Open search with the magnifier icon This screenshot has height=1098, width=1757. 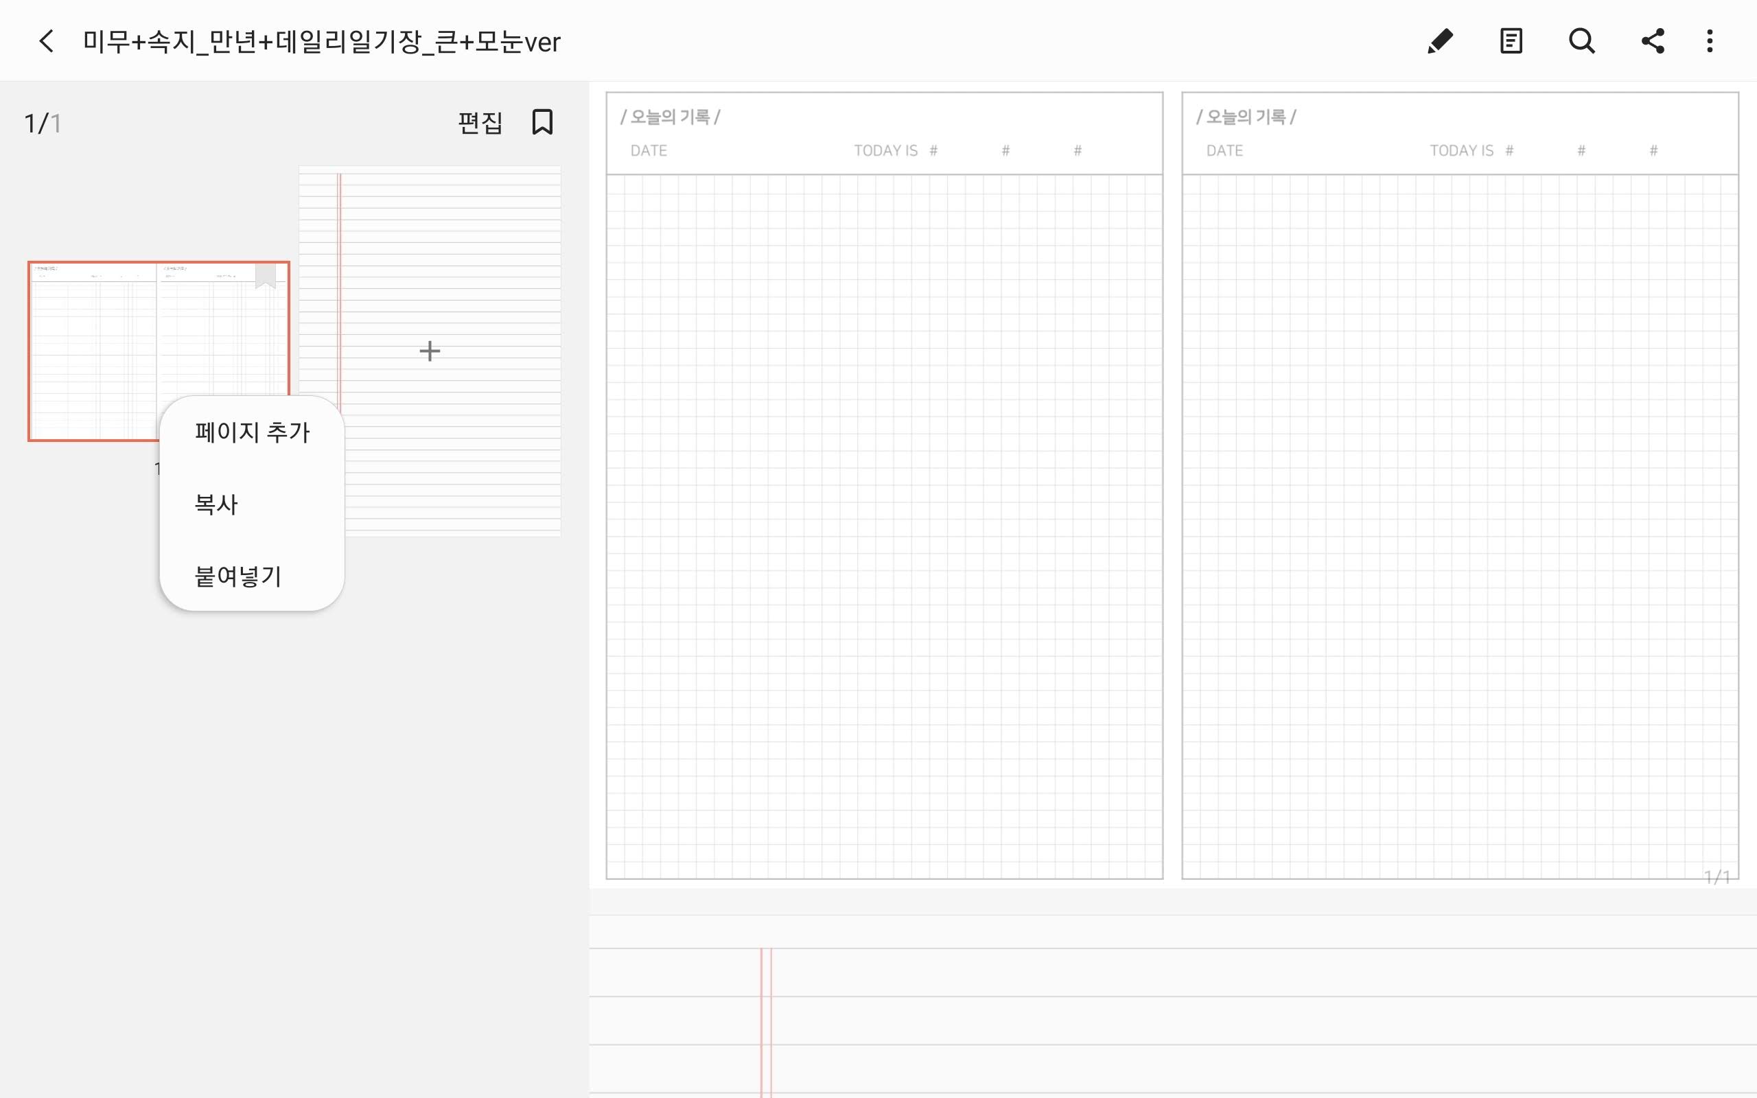1581,41
